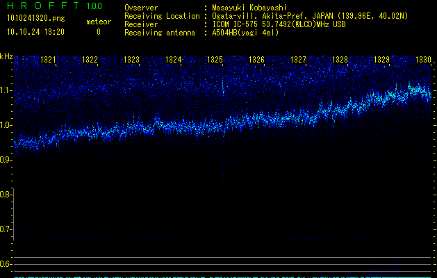Select the 1.0 frequency axis label
Screen dimensions: 437x278
[x=6, y=125]
